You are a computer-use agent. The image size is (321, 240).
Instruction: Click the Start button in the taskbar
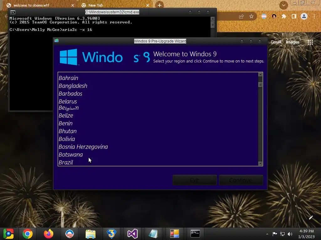pos(8,234)
